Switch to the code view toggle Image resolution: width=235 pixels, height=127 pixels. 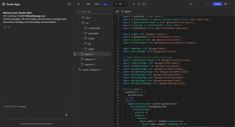(120, 4)
